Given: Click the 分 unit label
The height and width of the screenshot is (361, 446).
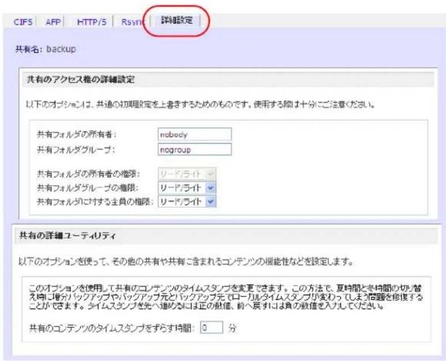Looking at the screenshot, I should tap(233, 328).
